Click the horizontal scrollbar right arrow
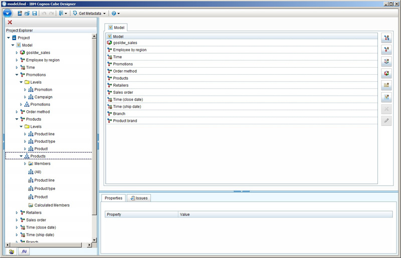Image resolution: width=401 pixels, height=258 pixels. (89, 245)
